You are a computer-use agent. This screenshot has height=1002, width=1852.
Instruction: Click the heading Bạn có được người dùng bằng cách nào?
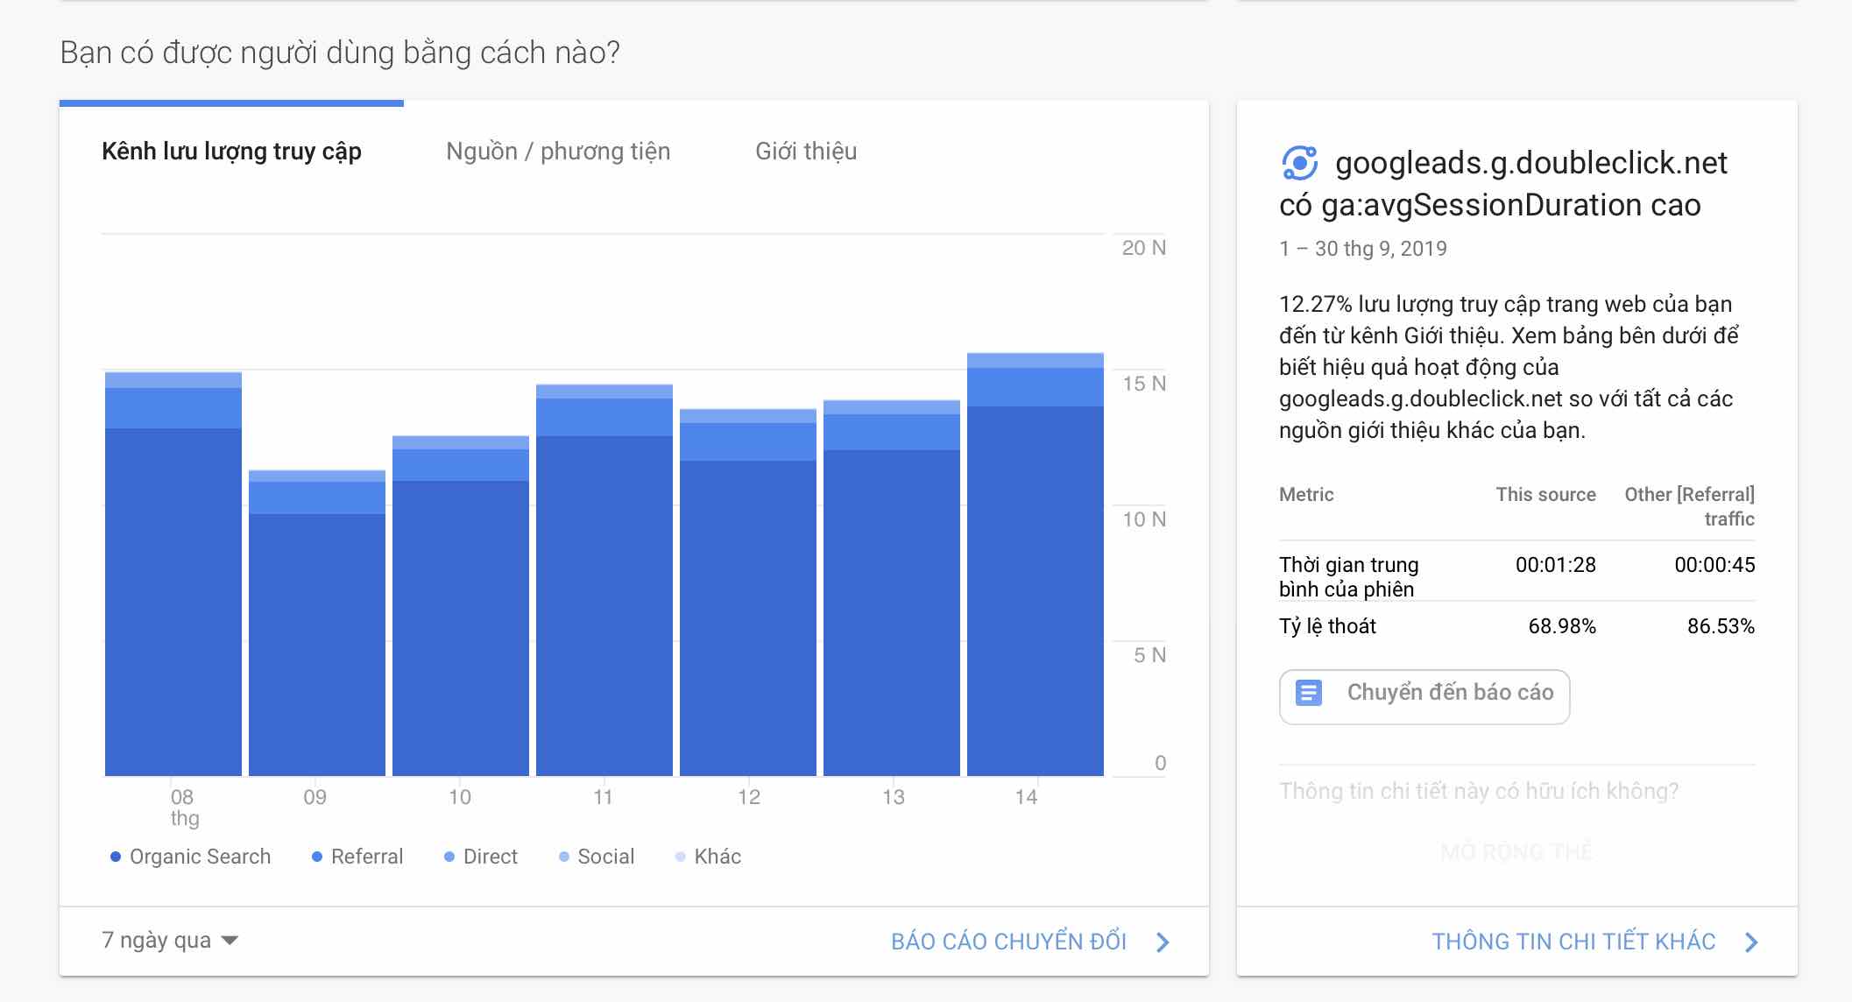[340, 53]
